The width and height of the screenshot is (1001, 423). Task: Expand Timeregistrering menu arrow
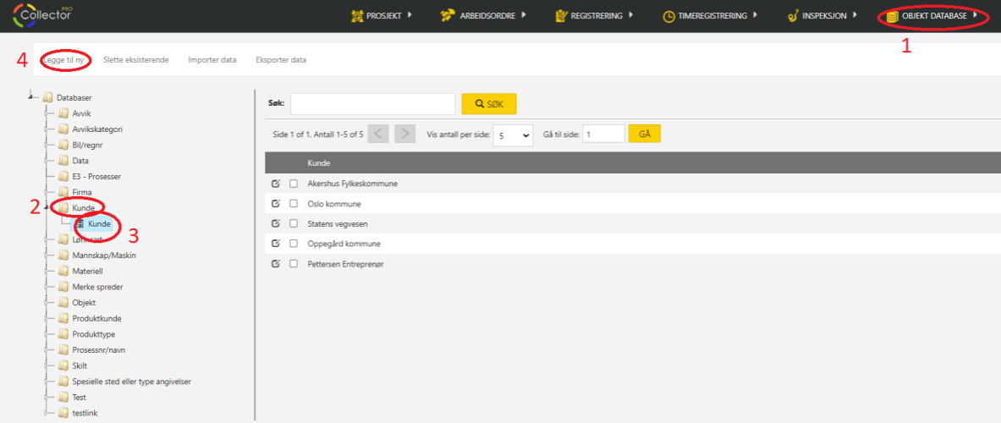click(x=755, y=14)
